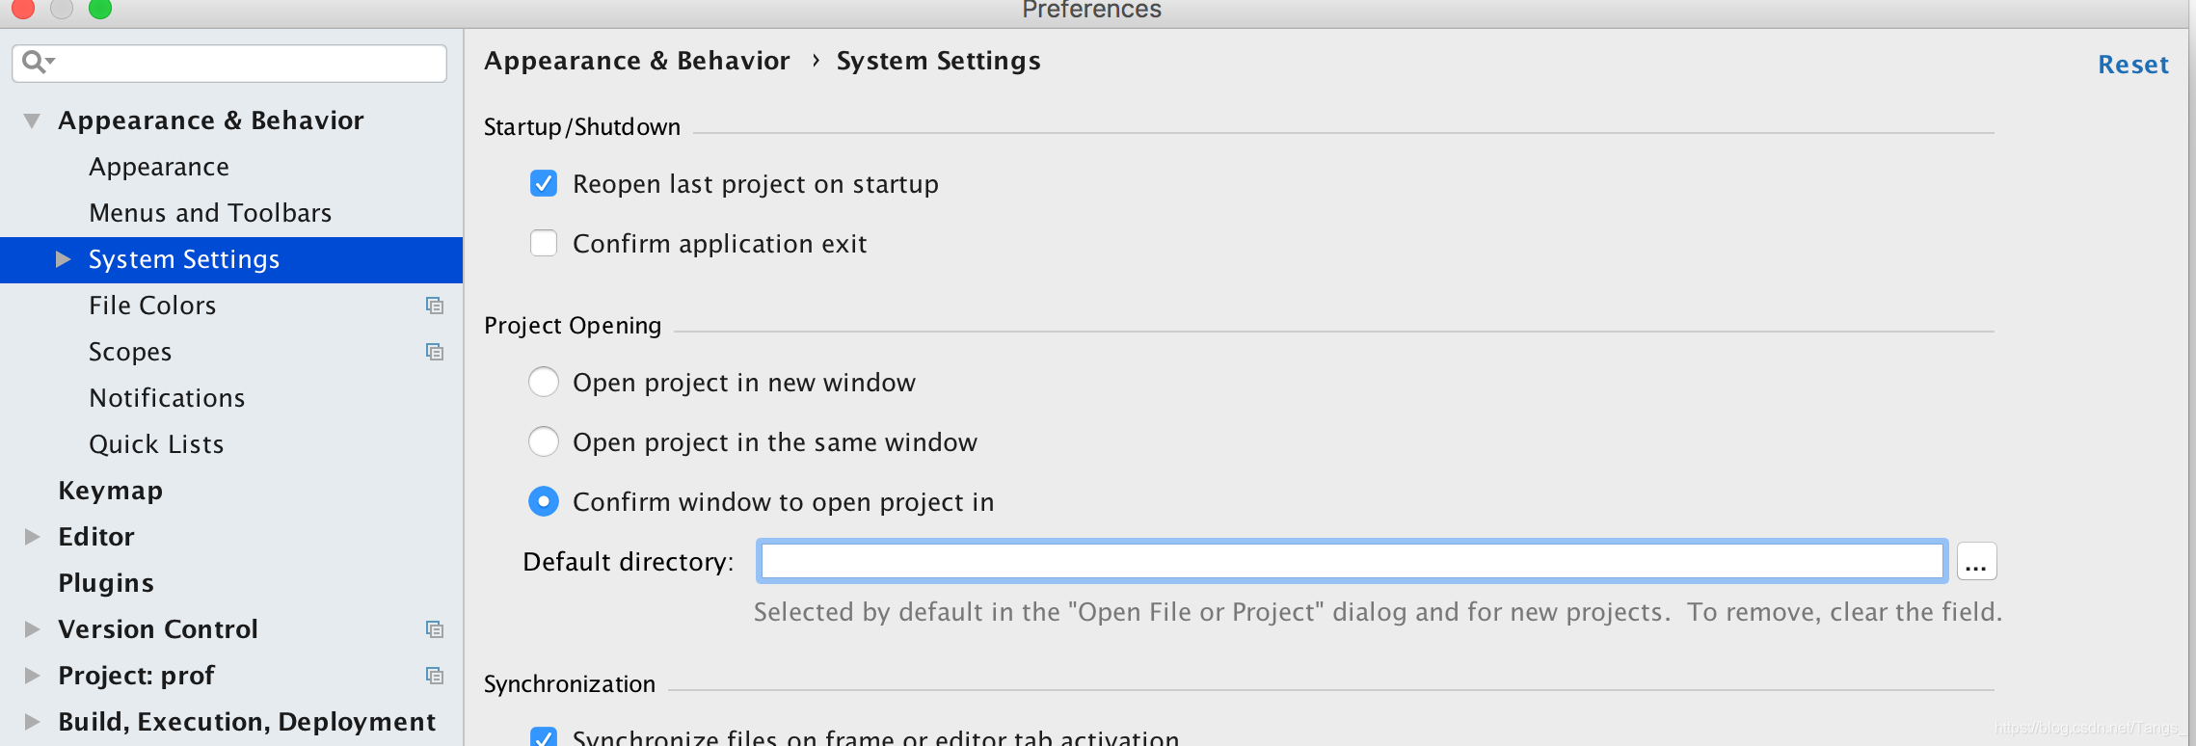Viewport: 2196px width, 746px height.
Task: Select Open project in the same window
Action: coord(544,441)
